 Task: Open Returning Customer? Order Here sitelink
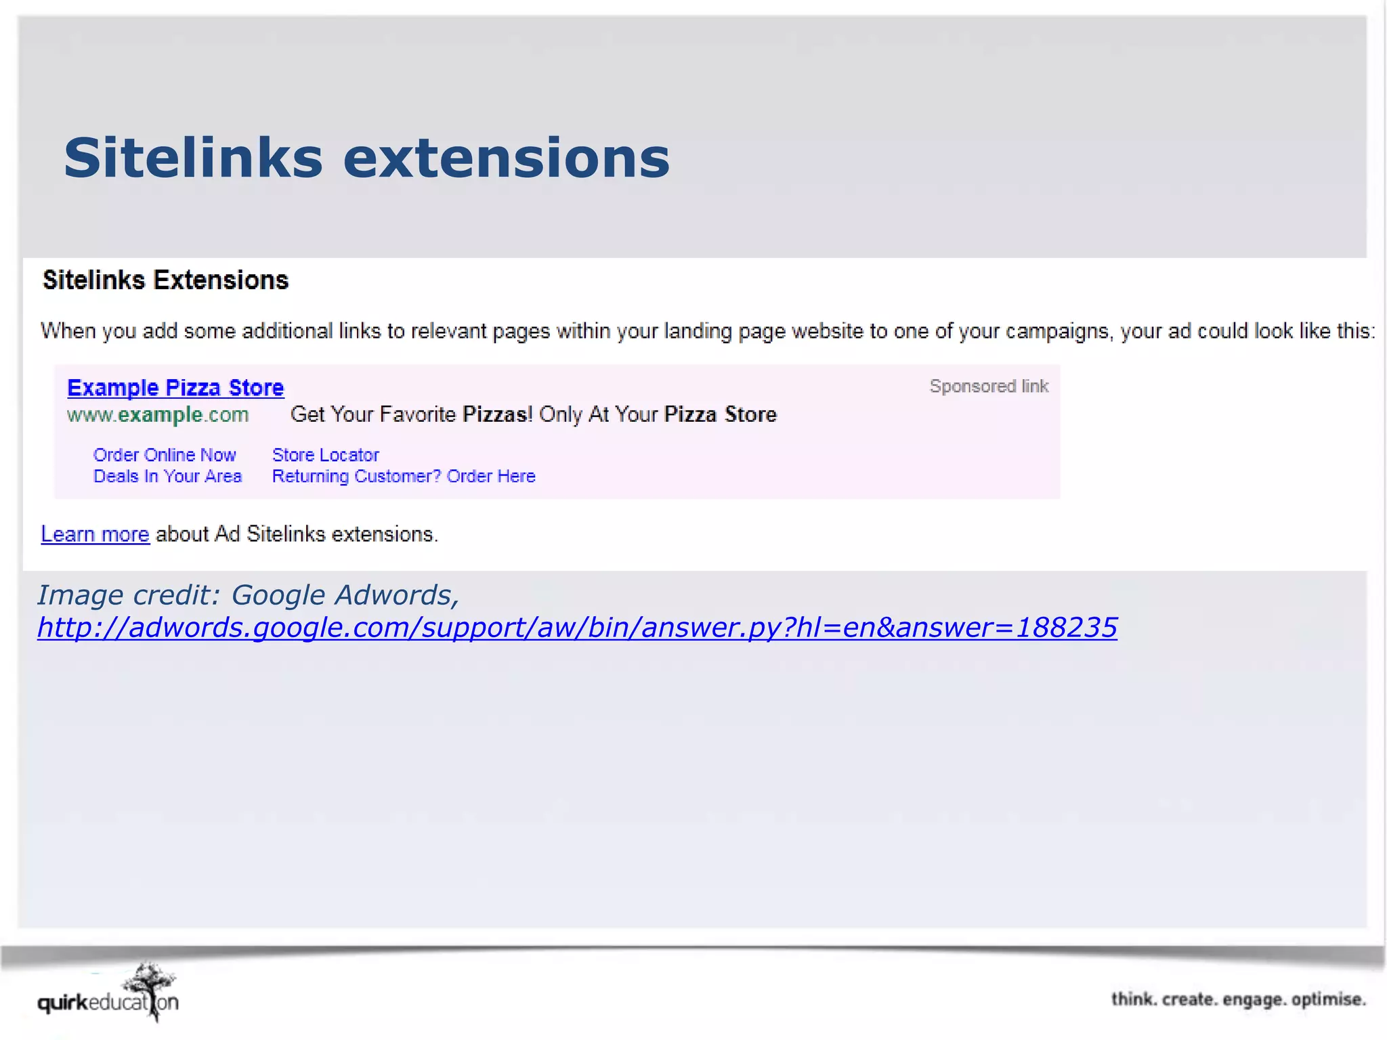pyautogui.click(x=404, y=477)
